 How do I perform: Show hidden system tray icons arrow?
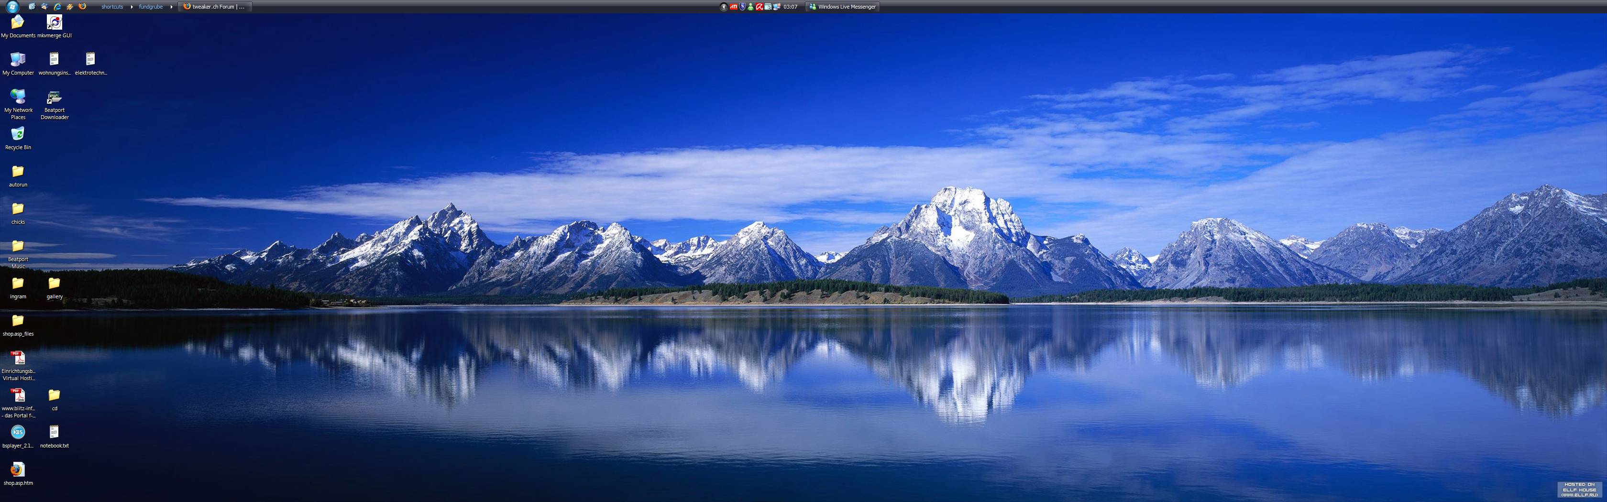(724, 7)
